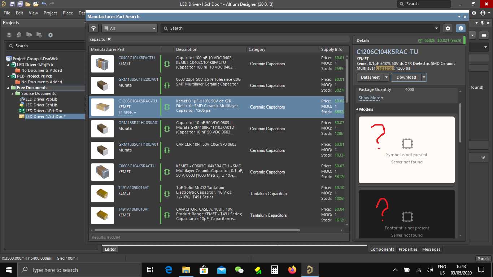Click the filter funnel icon
The width and height of the screenshot is (493, 277).
coord(93,28)
